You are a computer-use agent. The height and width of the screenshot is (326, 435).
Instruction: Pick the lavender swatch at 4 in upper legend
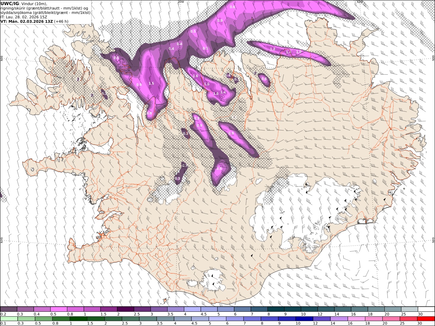(x=192, y=309)
